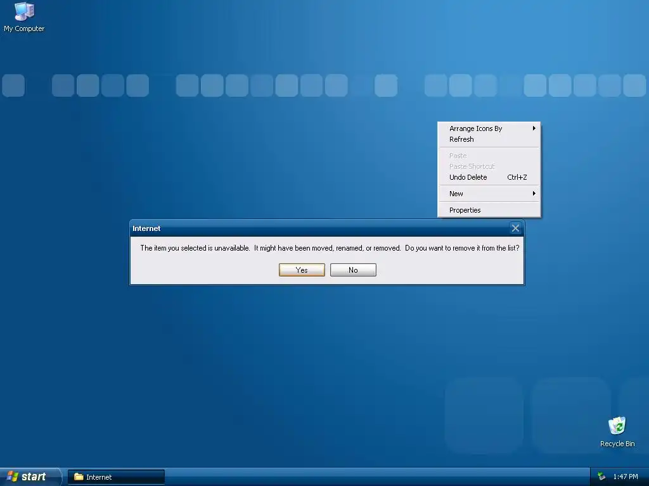Open the My Computer desktop icon
The image size is (649, 486).
click(x=24, y=17)
